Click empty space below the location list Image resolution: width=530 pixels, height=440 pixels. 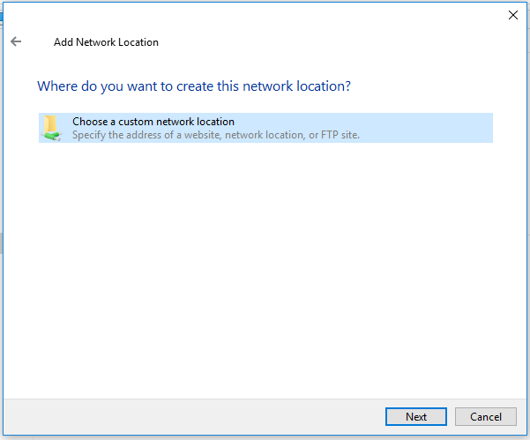[x=265, y=265]
